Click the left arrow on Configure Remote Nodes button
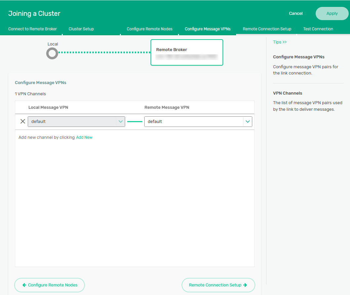The image size is (350, 295). click(24, 285)
